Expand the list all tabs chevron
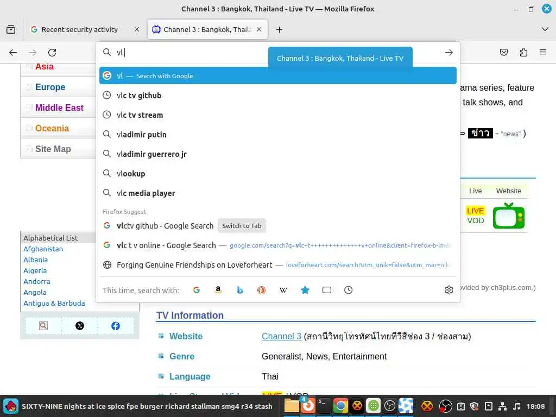 (x=545, y=29)
